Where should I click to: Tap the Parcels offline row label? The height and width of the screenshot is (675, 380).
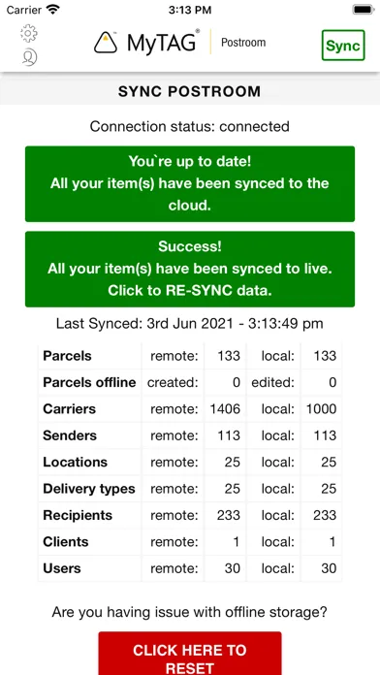[x=89, y=382]
